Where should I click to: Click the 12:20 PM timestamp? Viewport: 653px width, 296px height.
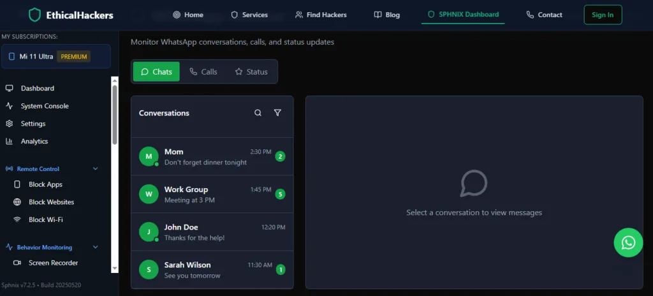273,227
